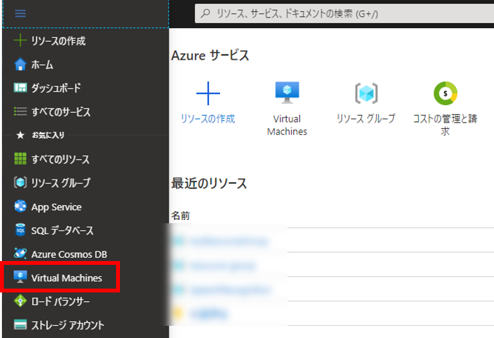Click the Home house icon
This screenshot has width=494, height=338.
pos(21,65)
